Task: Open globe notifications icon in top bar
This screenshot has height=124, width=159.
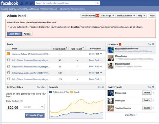Action: click(31, 3)
